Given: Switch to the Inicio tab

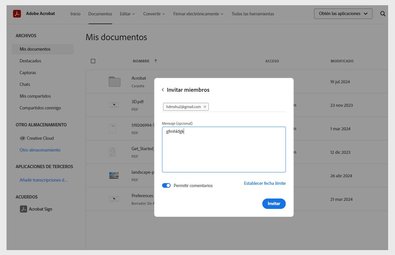Looking at the screenshot, I should click(75, 14).
